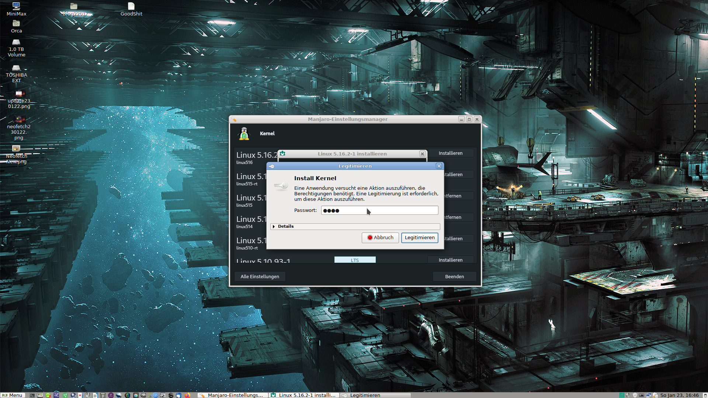This screenshot has width=708, height=398.
Task: Click the LTS badge in kernel list
Action: [355, 260]
